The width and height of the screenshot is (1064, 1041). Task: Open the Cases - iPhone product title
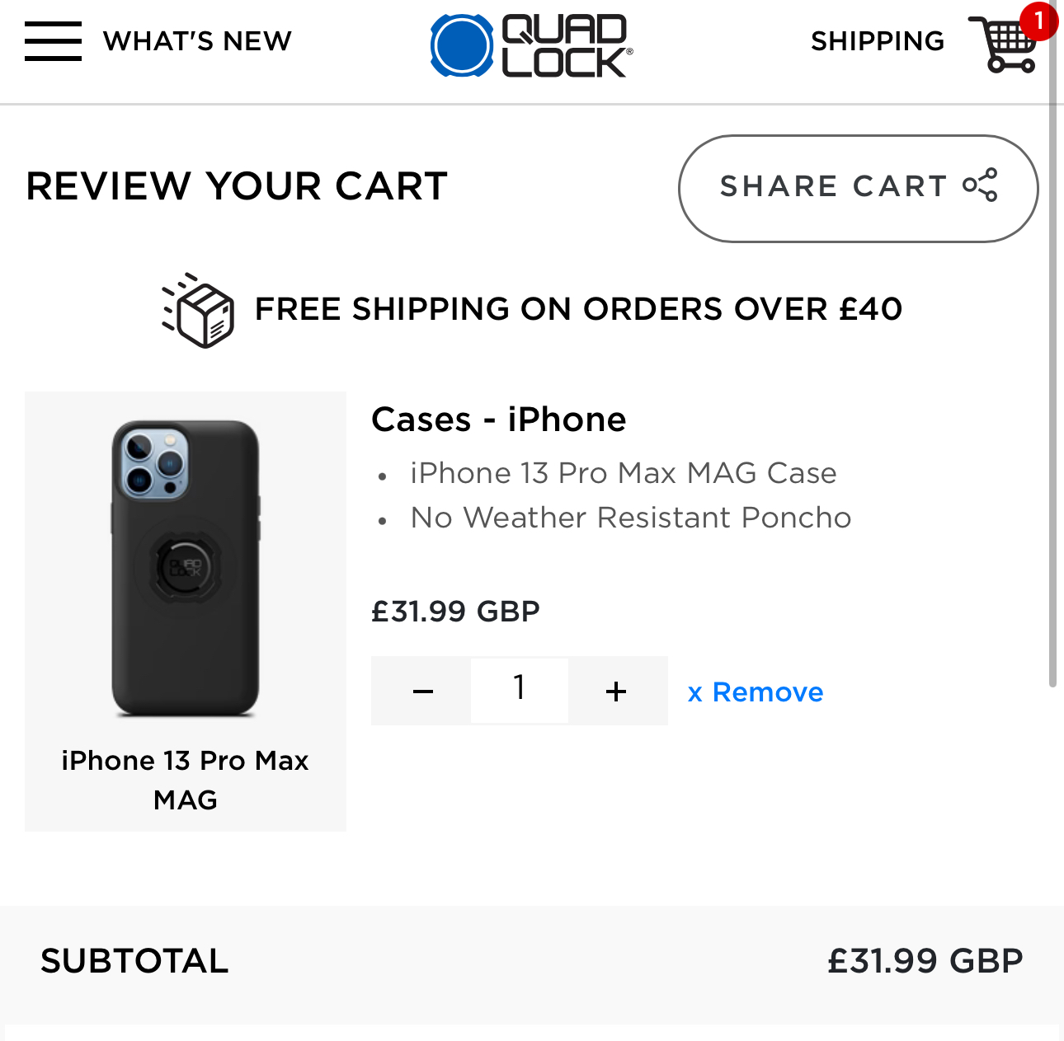498,420
